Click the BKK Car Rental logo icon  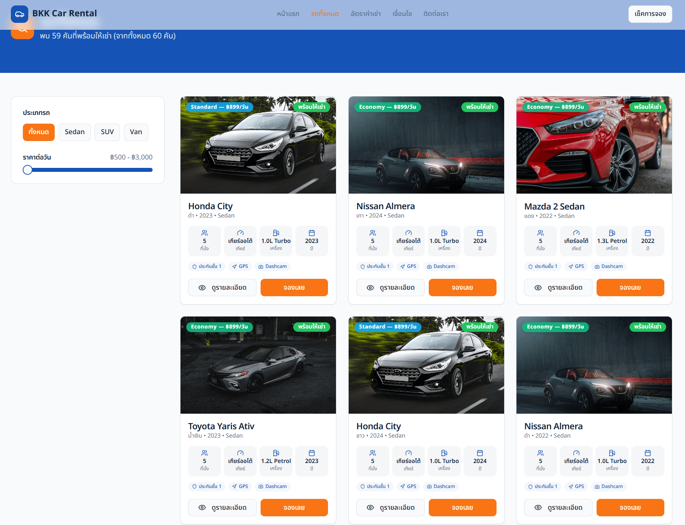[x=20, y=14]
